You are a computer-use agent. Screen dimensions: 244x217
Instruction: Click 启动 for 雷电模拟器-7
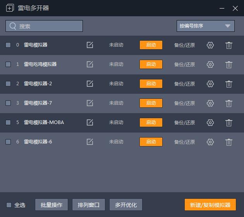pos(151,103)
